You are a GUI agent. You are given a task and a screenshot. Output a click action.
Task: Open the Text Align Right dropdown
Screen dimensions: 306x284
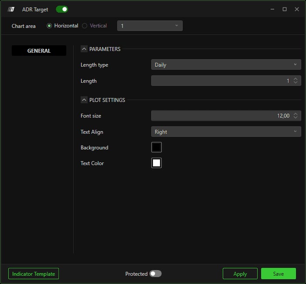226,132
